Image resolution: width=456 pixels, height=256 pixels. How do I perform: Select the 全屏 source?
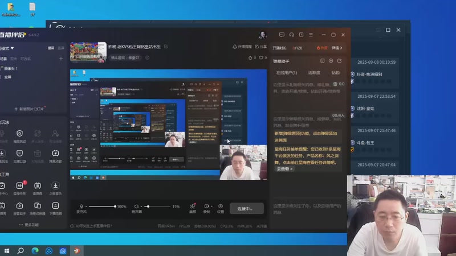tap(8, 77)
